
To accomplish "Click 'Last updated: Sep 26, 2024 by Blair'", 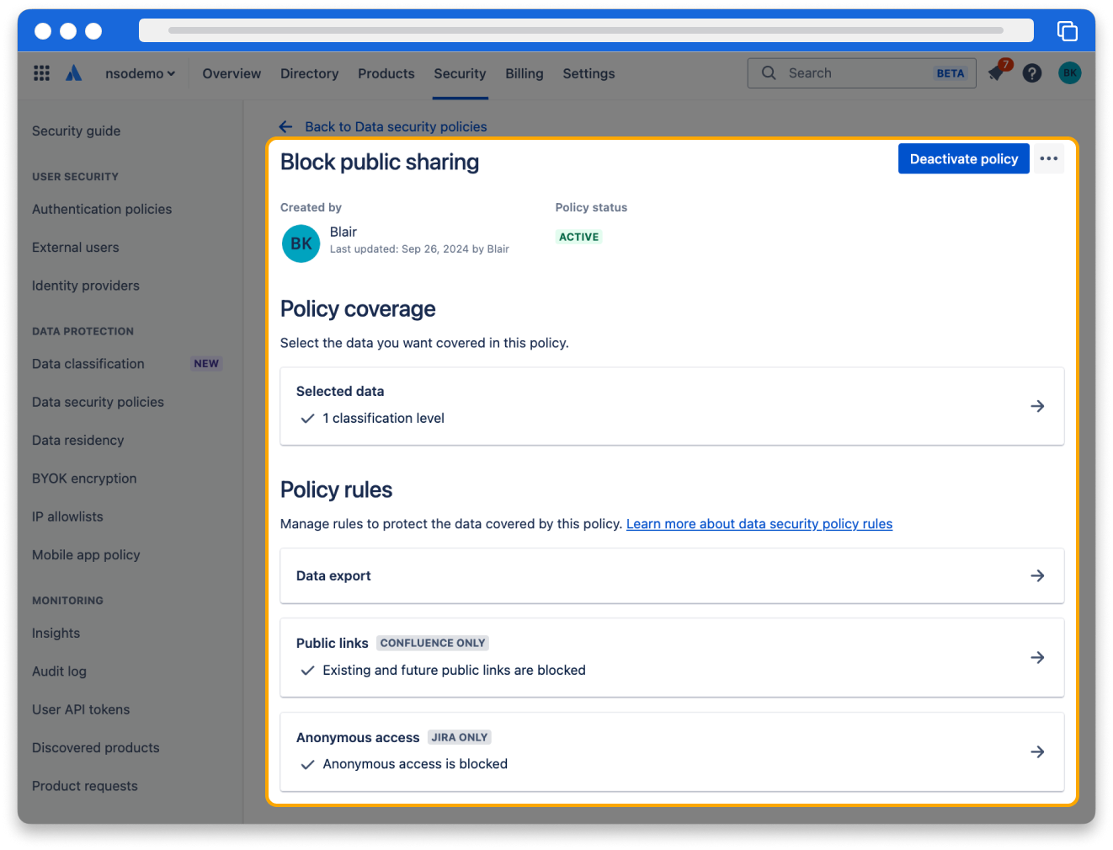I will (419, 249).
